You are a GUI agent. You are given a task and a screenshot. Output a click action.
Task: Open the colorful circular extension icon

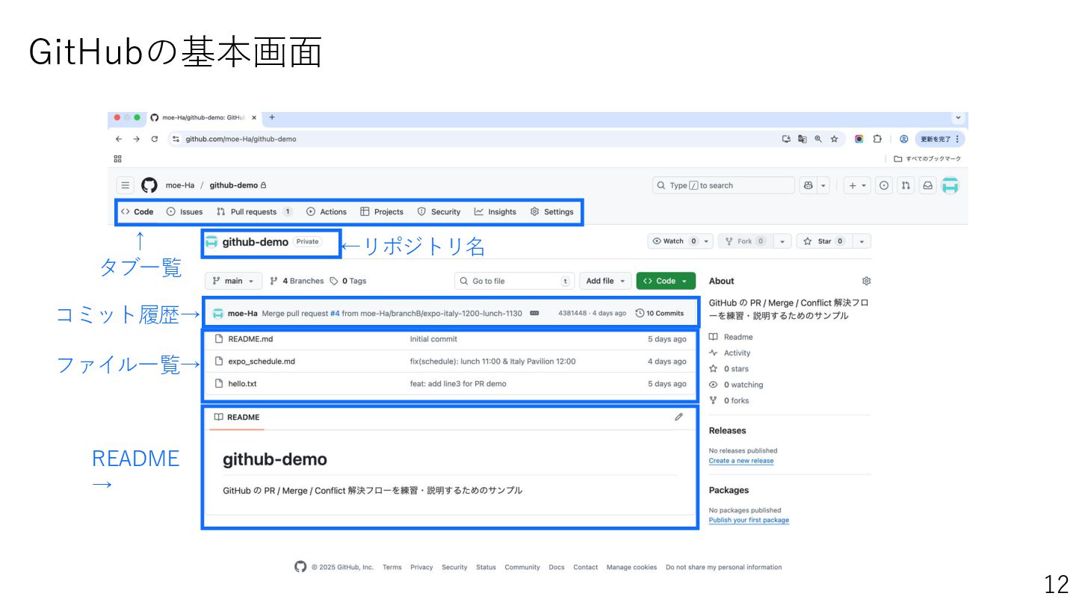(x=859, y=139)
